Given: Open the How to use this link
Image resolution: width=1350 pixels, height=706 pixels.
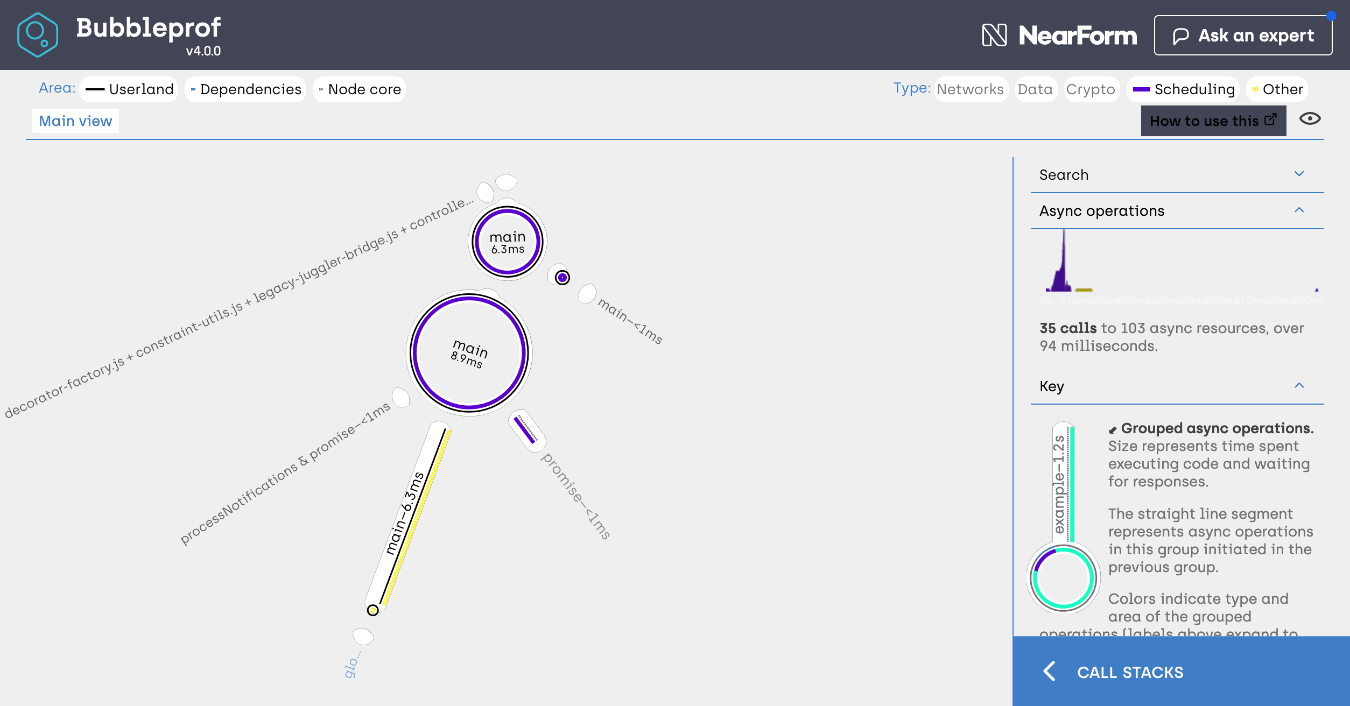Looking at the screenshot, I should (1213, 121).
